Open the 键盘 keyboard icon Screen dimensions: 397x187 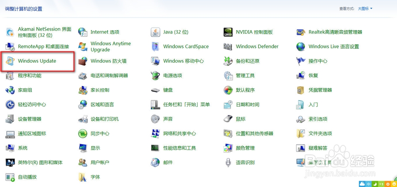point(156,90)
